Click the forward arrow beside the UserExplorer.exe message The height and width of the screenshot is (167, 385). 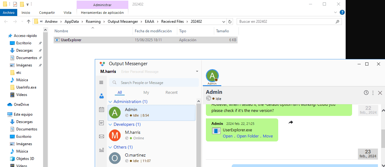[x=291, y=122]
